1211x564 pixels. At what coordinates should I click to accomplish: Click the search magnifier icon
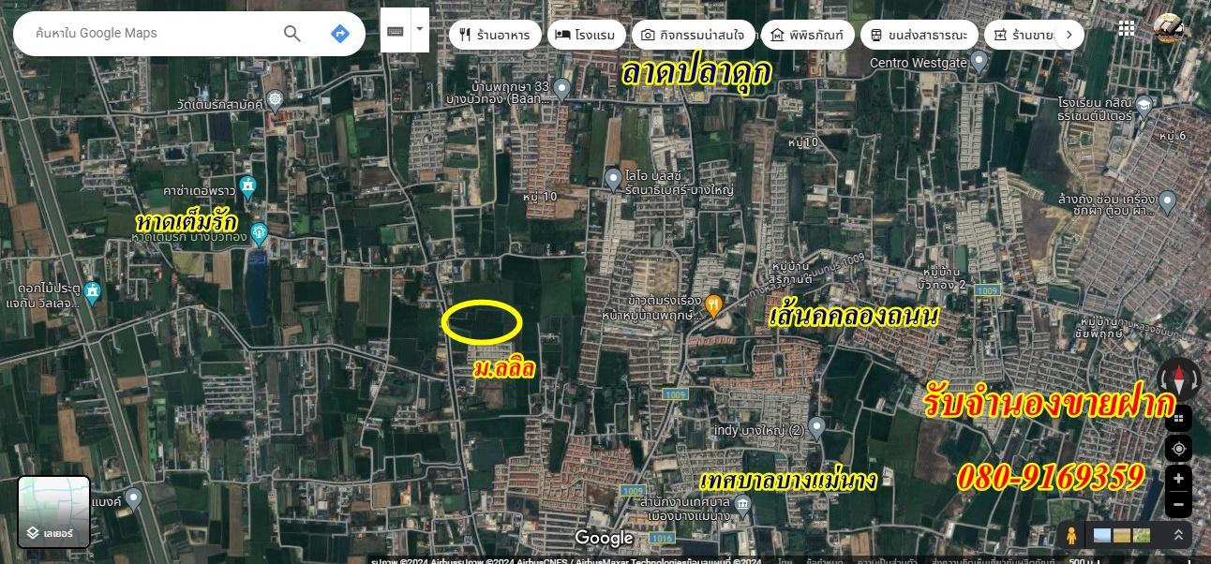pyautogui.click(x=292, y=34)
